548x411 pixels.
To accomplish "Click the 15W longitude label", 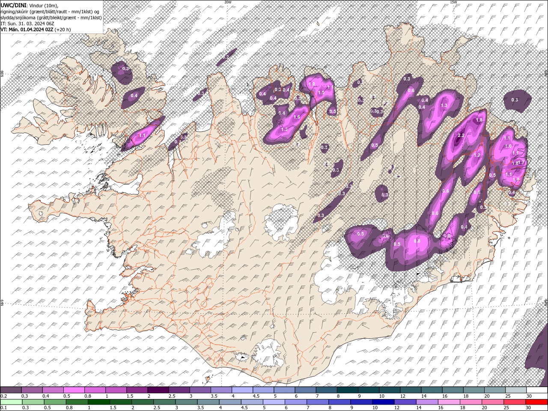I will point(453,2).
